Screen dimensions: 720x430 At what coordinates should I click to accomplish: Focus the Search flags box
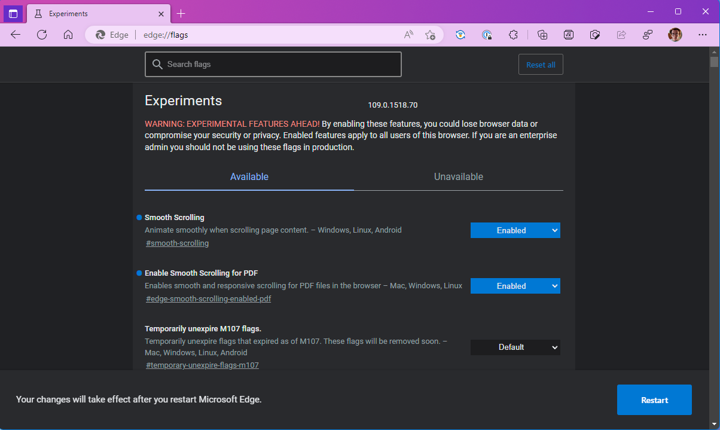coord(273,64)
